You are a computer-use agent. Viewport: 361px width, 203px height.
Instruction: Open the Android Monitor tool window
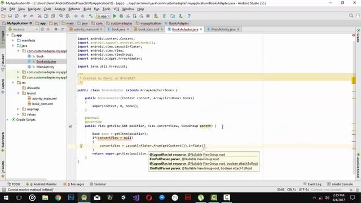pyautogui.click(x=41, y=184)
